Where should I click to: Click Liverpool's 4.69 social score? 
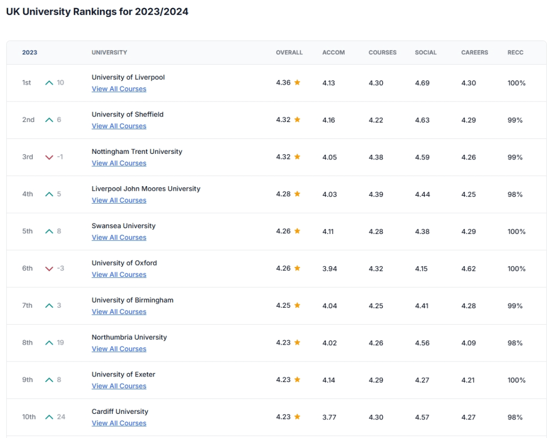coord(422,83)
